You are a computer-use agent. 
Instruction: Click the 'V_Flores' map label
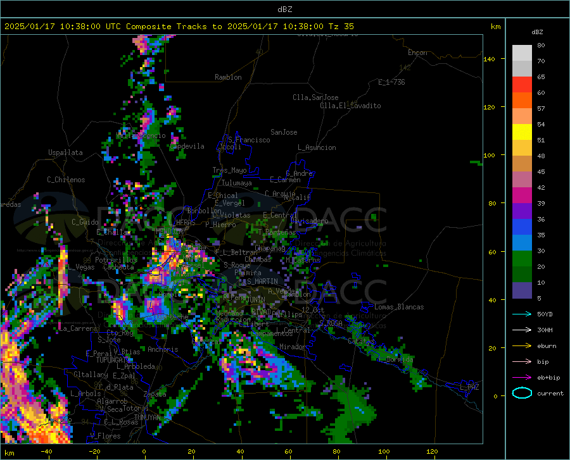click(x=105, y=436)
